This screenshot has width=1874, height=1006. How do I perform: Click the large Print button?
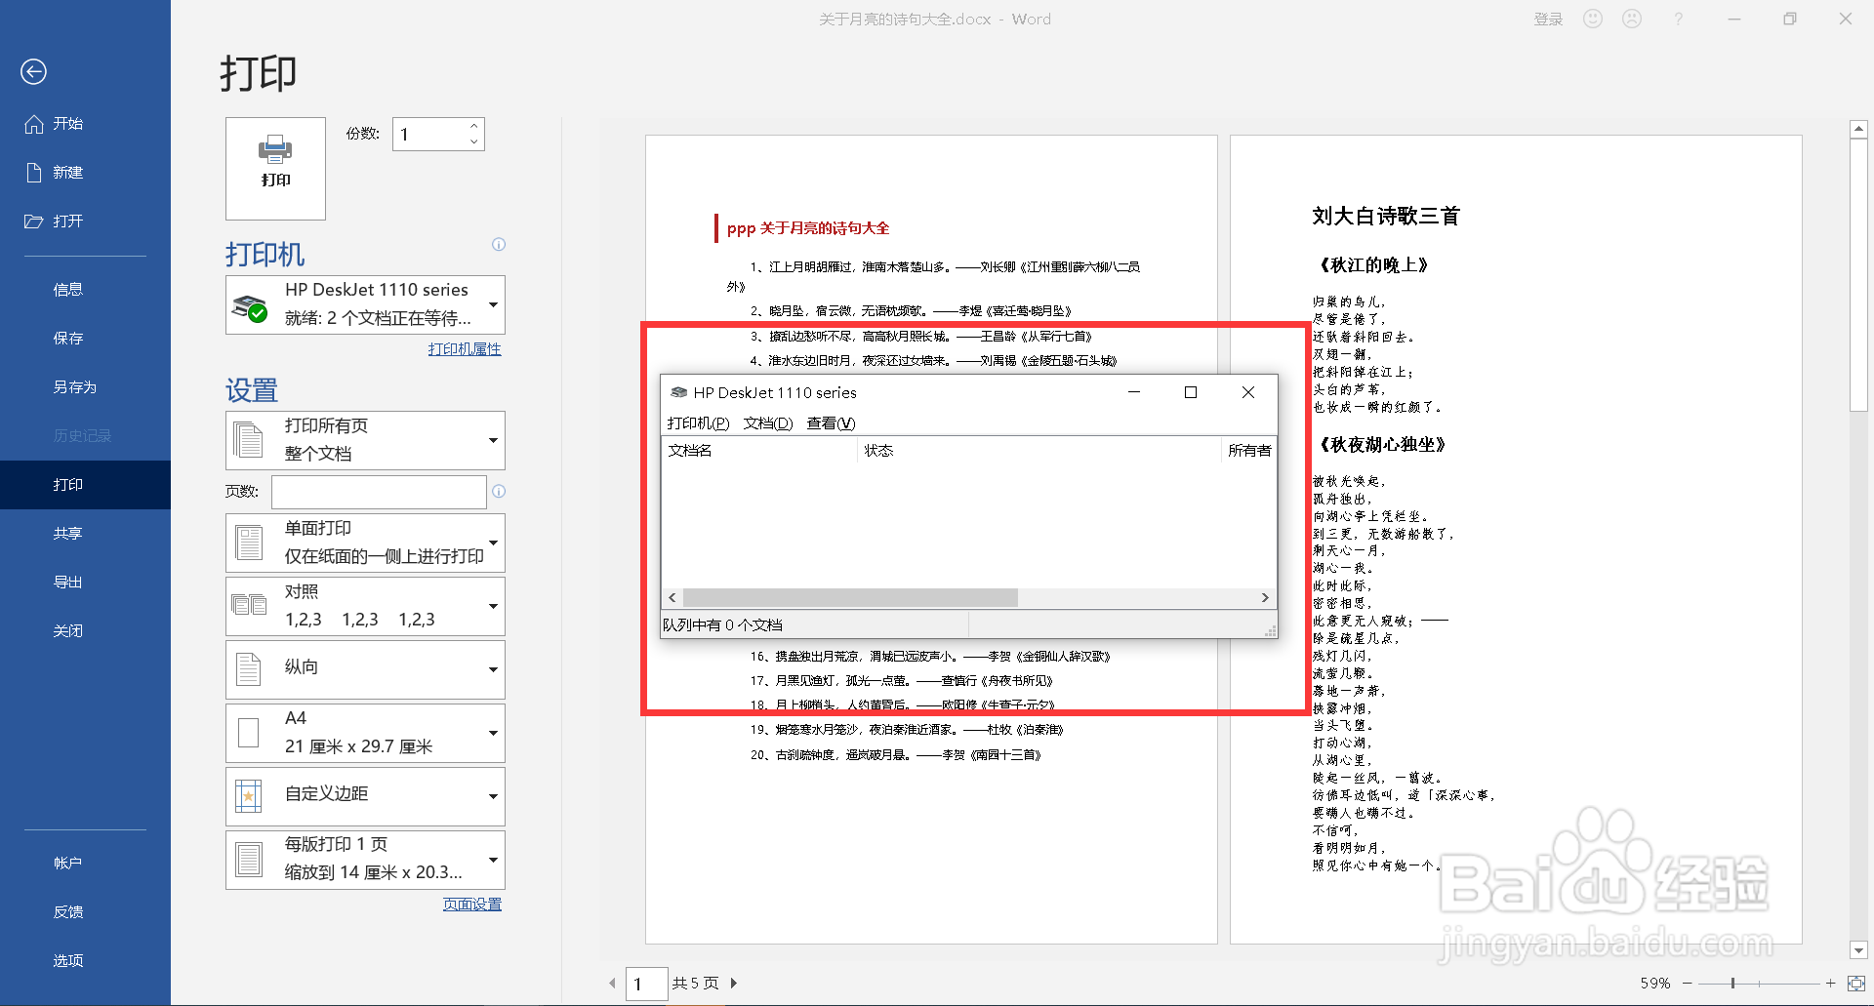pos(275,168)
